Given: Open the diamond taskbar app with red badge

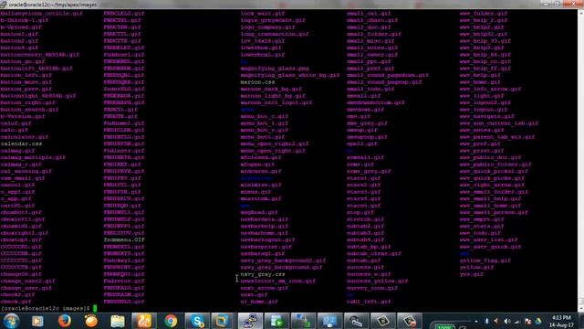Looking at the screenshot, I should [x=410, y=321].
